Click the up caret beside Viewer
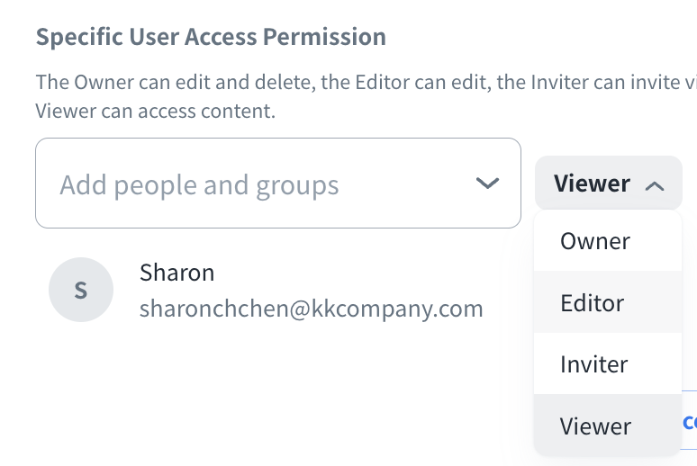The height and width of the screenshot is (466, 697). 656,186
